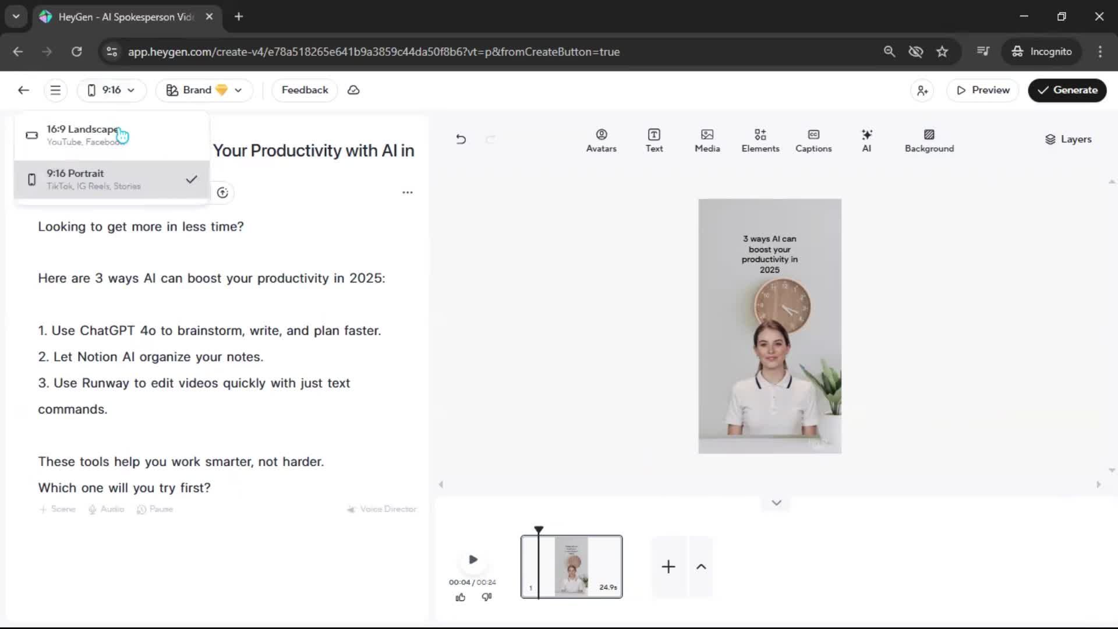
Task: Open the Captions tool
Action: pos(813,140)
